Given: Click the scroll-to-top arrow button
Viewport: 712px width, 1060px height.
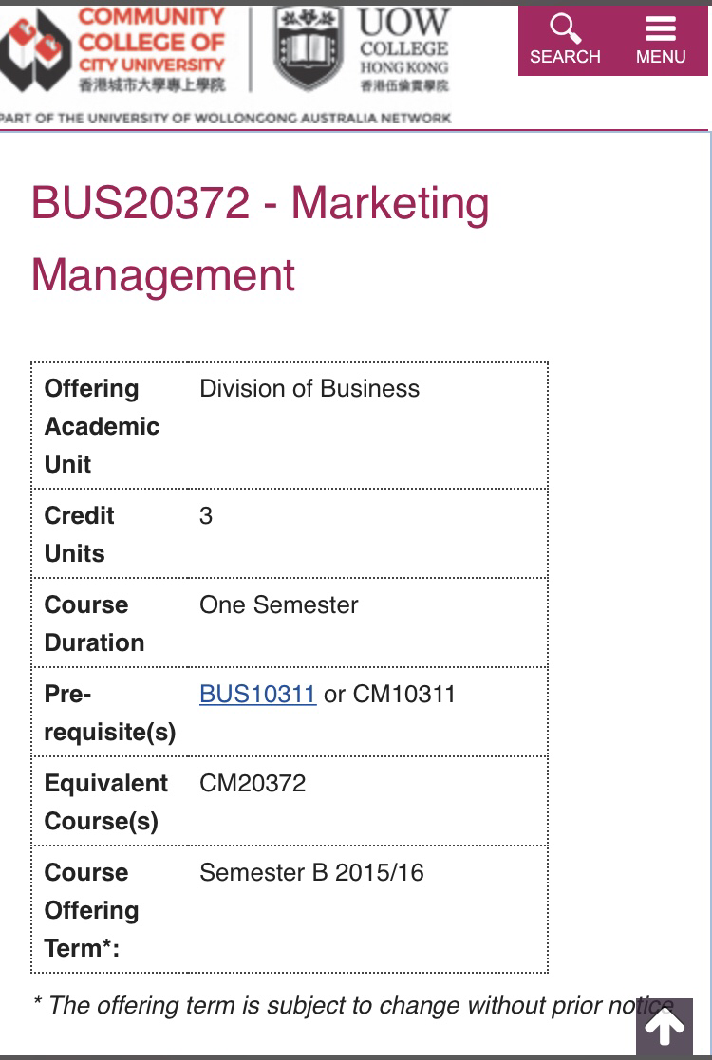Looking at the screenshot, I should tap(664, 1027).
